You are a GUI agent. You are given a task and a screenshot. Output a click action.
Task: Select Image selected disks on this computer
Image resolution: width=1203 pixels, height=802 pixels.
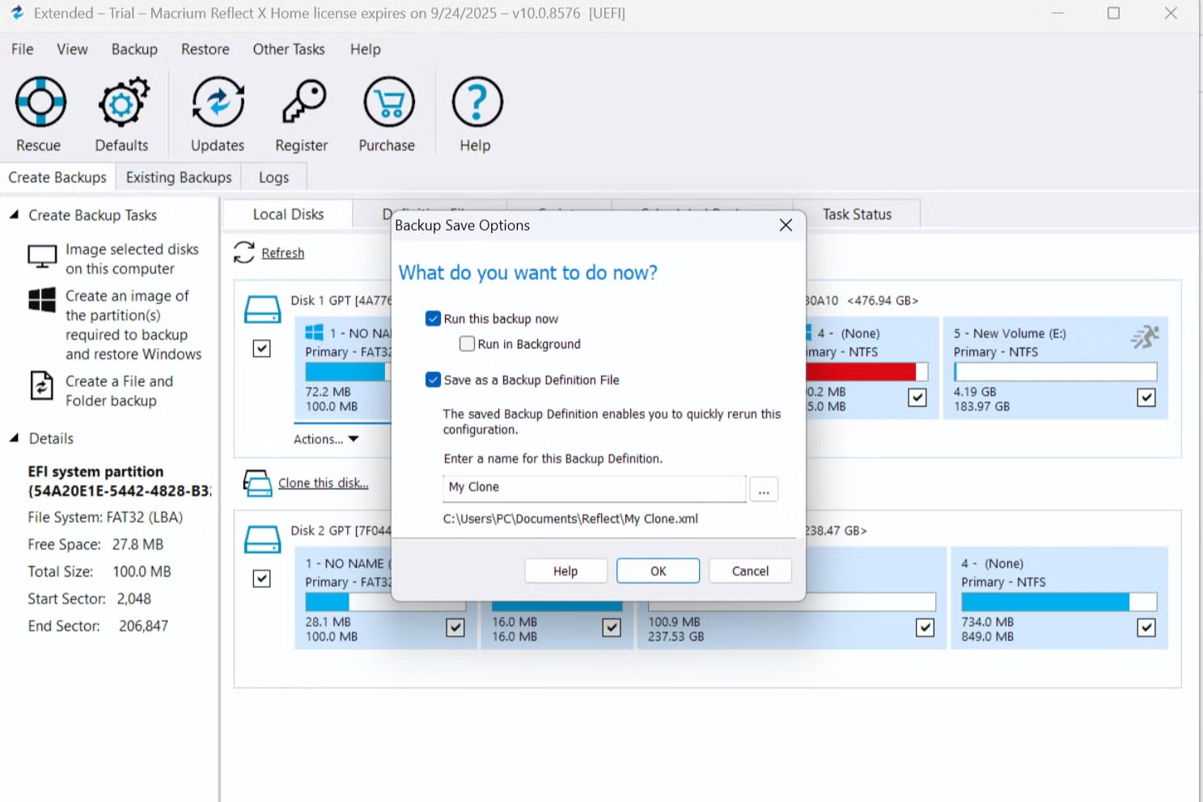point(131,259)
